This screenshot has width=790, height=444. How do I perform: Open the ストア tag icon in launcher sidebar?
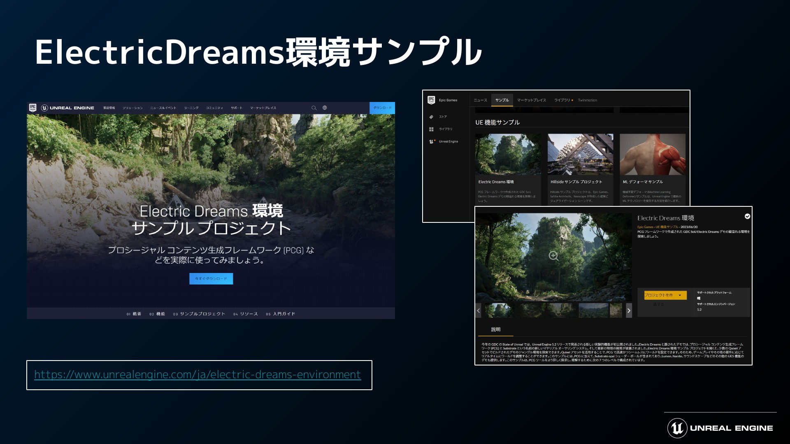(x=431, y=117)
